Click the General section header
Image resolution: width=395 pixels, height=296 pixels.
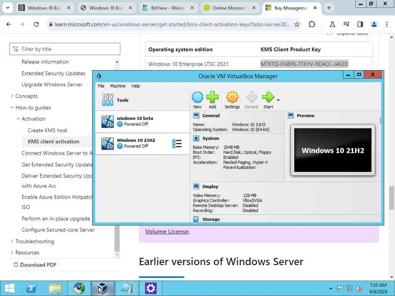tap(211, 116)
